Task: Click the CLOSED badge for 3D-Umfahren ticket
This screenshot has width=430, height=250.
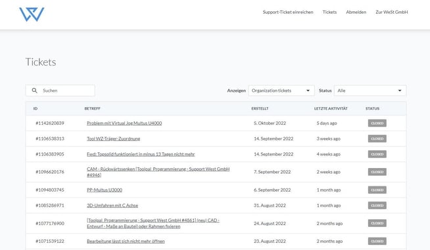Action: [377, 205]
